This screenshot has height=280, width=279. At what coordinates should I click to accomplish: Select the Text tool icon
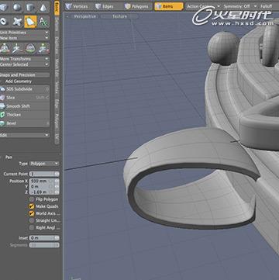[x=43, y=22]
